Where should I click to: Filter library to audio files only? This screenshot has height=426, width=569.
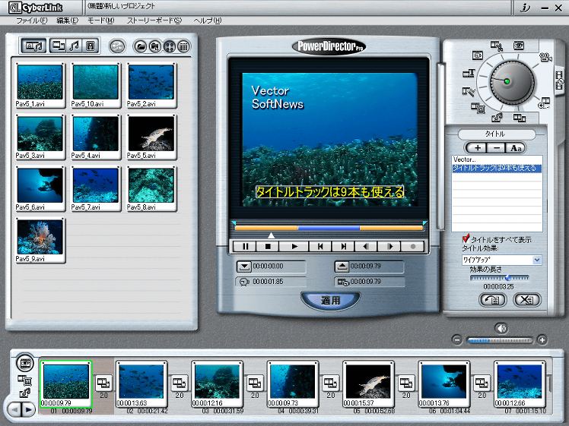75,46
